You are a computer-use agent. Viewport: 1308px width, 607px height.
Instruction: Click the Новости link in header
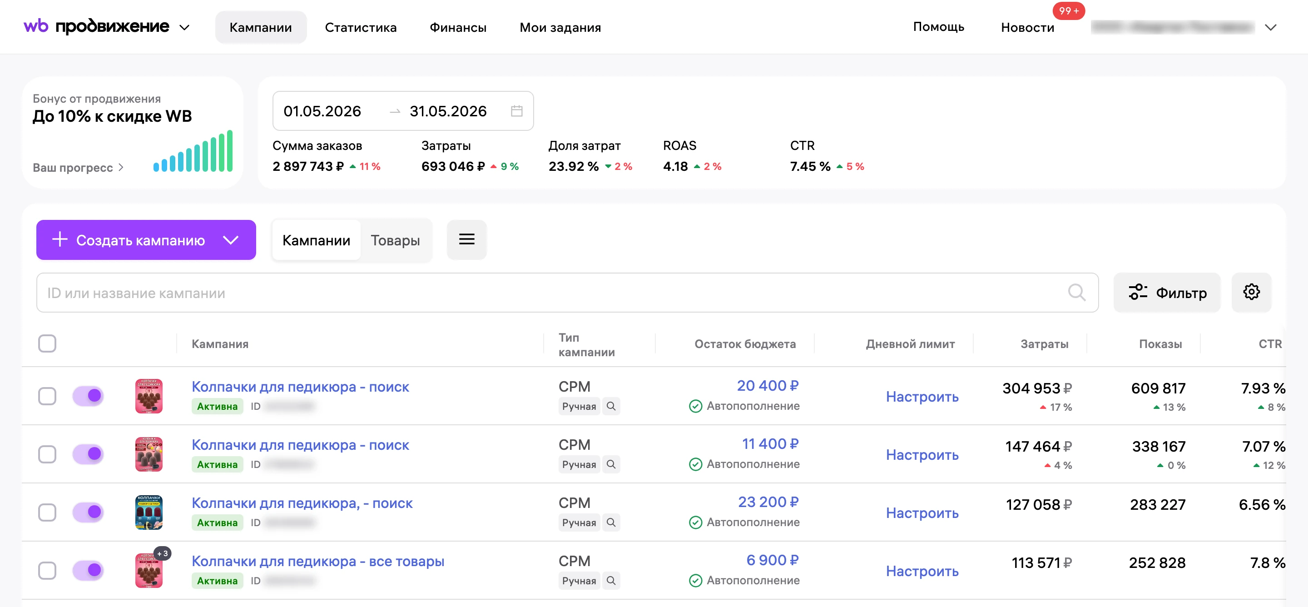point(1027,27)
